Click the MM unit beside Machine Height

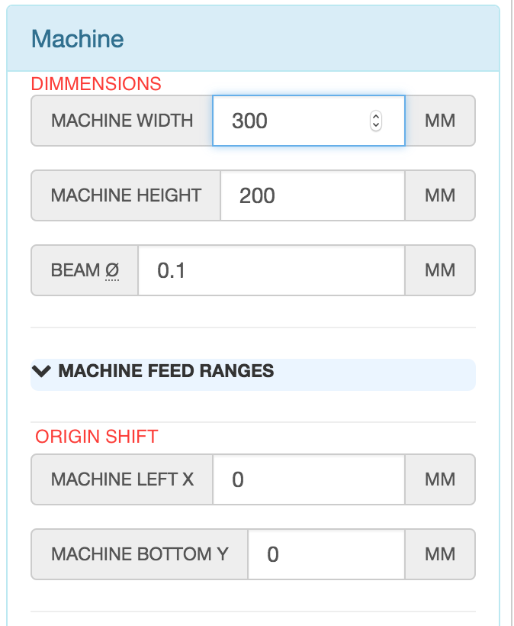point(440,195)
